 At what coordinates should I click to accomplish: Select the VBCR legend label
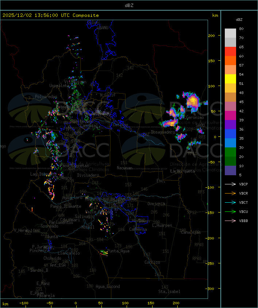click(243, 194)
